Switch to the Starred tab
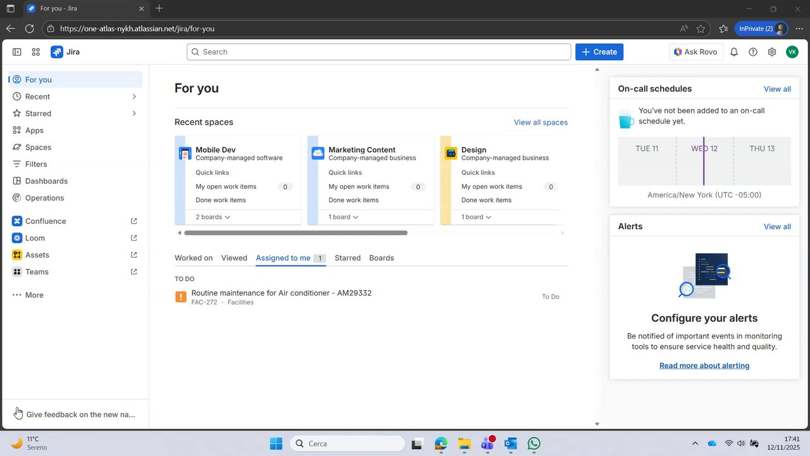Image resolution: width=810 pixels, height=456 pixels. [x=347, y=258]
